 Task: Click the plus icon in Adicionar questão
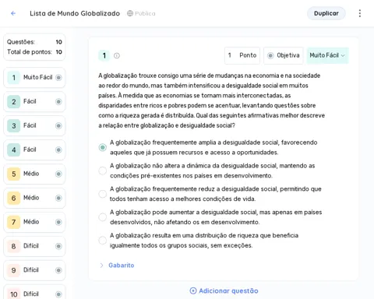[x=193, y=290]
